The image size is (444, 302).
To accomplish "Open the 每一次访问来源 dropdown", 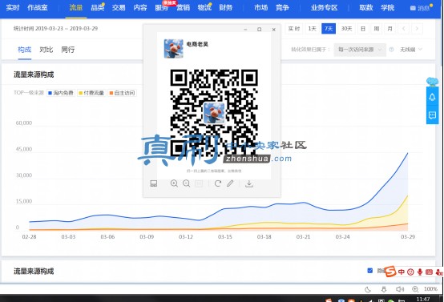I will pos(360,50).
